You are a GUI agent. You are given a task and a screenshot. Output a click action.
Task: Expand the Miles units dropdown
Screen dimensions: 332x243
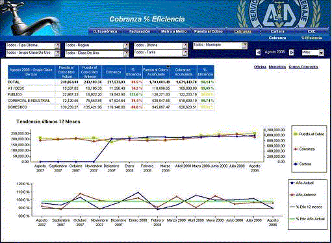(322, 53)
